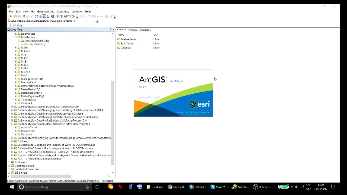
Task: Expand the Toolboxes node
Action: point(9,162)
